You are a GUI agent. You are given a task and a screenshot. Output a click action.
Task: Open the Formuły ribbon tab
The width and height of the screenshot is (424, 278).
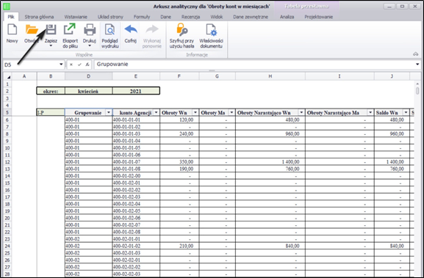click(x=142, y=17)
